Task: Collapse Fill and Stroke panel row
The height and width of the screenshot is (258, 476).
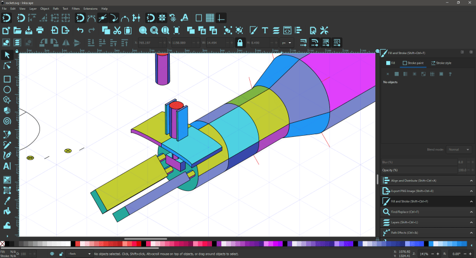Action: (x=428, y=201)
